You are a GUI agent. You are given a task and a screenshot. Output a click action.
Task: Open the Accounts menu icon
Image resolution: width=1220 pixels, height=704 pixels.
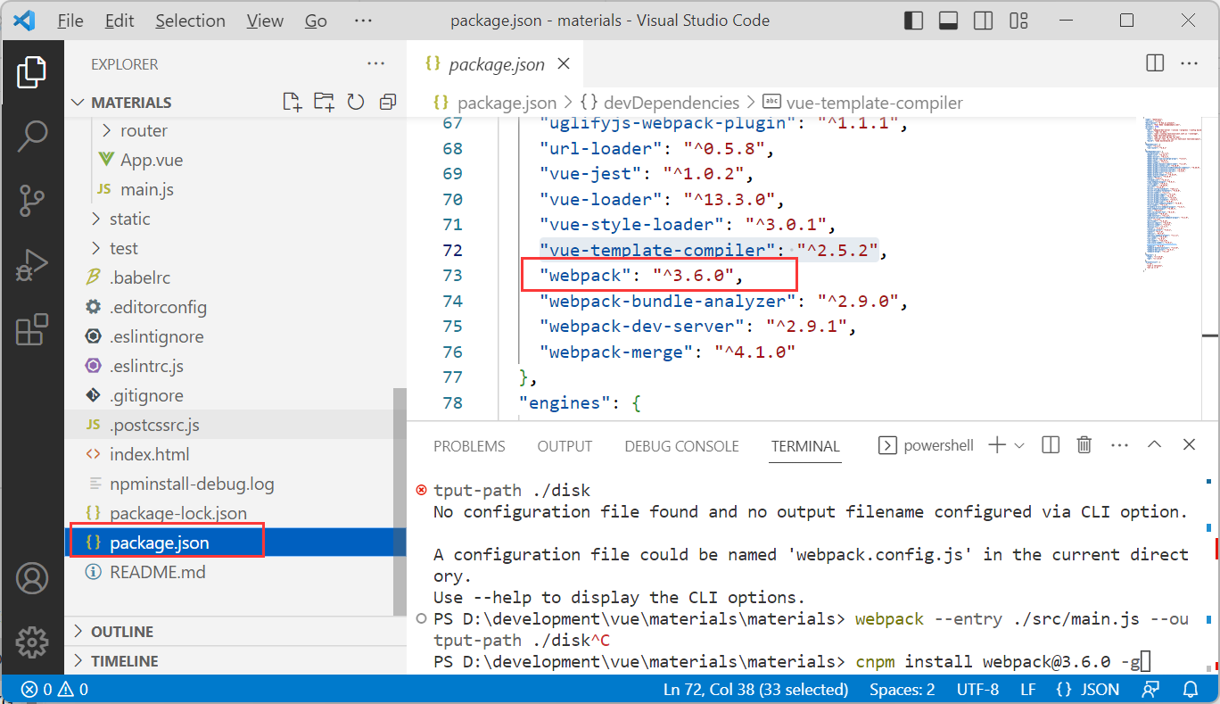coord(32,578)
